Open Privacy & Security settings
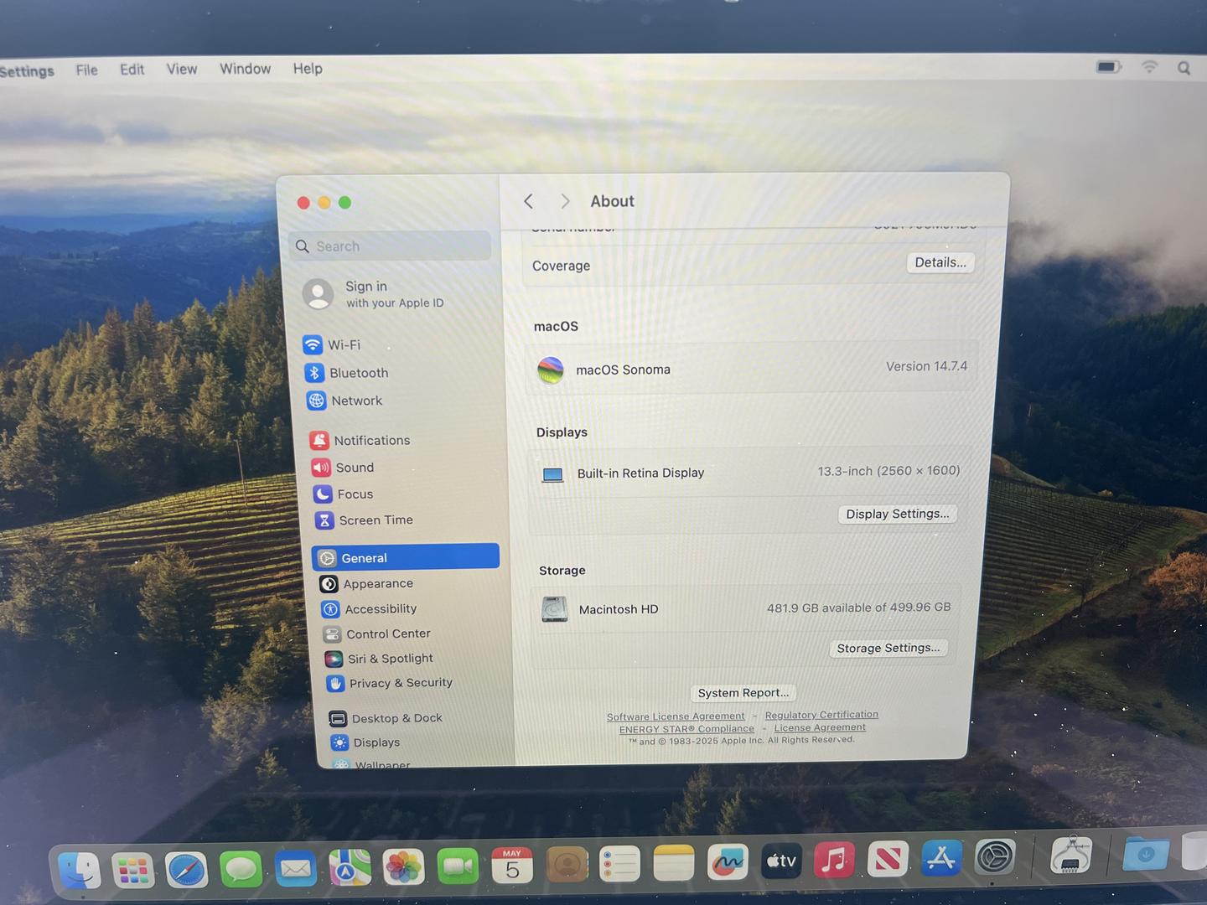 pyautogui.click(x=390, y=683)
